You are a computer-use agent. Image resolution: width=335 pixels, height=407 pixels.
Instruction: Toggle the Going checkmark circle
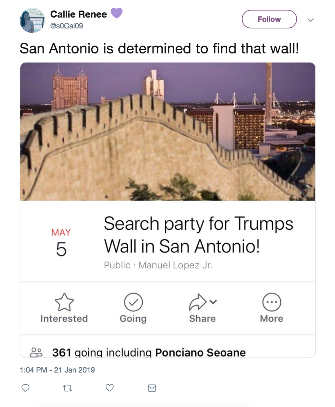pos(133,302)
